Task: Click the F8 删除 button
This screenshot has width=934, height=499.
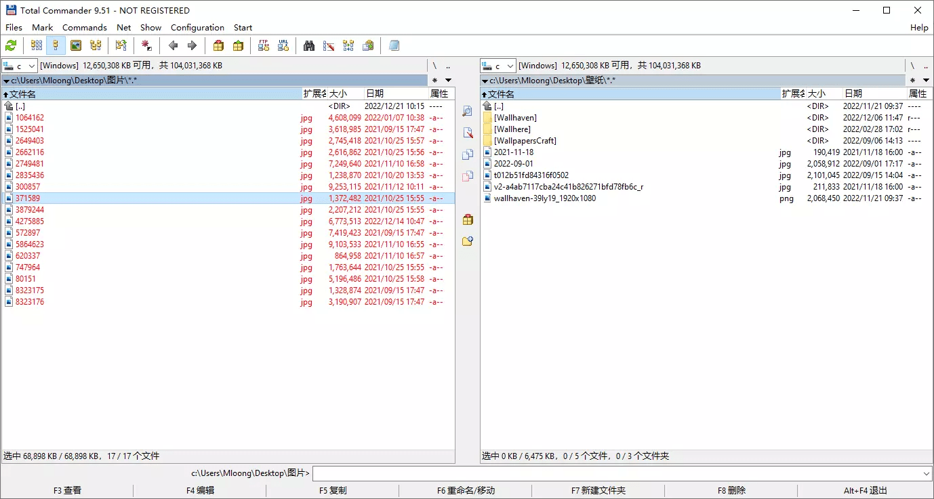Action: coord(731,490)
